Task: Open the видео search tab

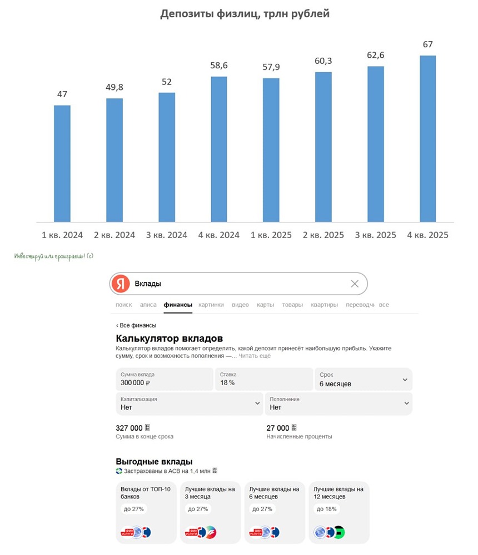Action: pyautogui.click(x=240, y=305)
